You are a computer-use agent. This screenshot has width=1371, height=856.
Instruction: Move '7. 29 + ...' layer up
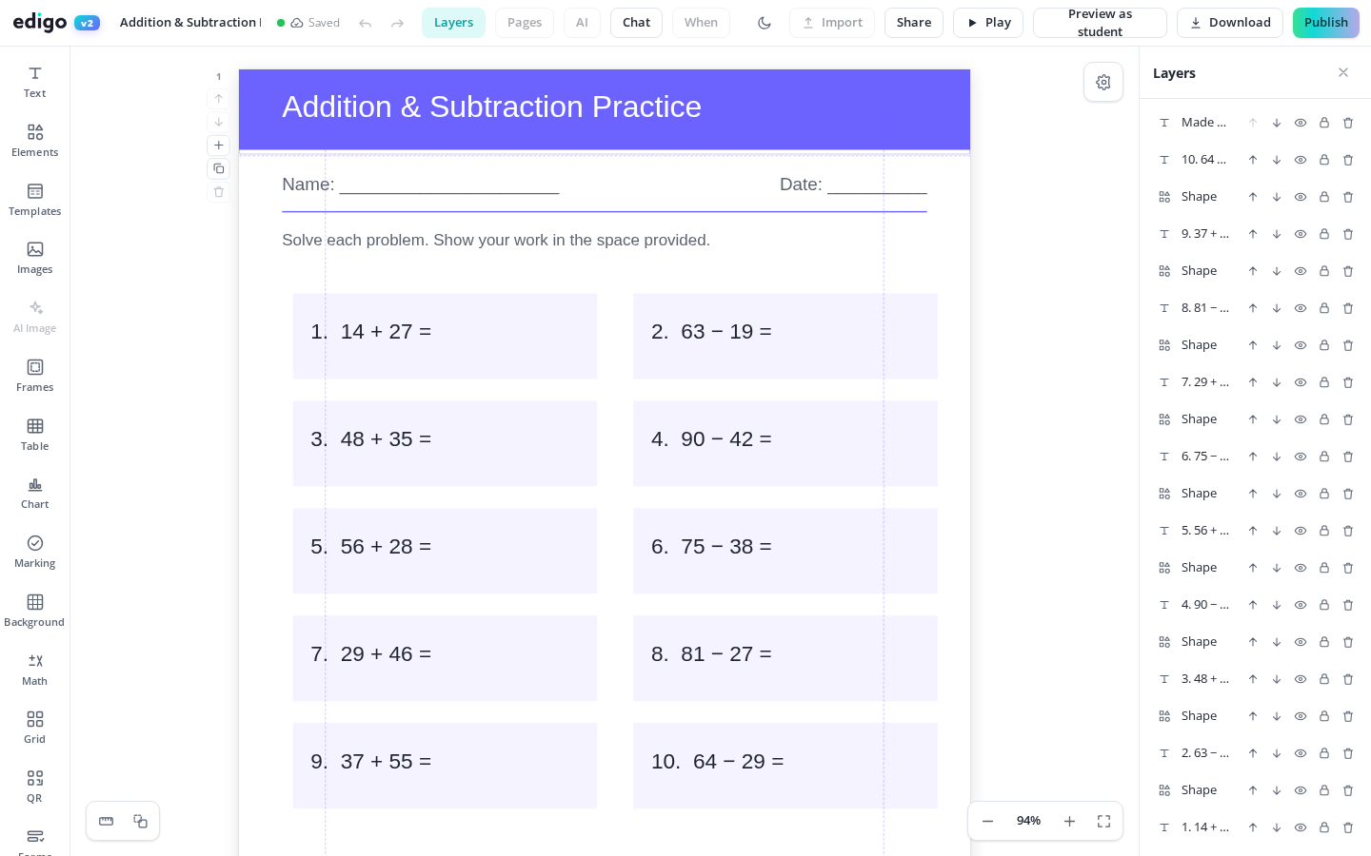coord(1253,382)
